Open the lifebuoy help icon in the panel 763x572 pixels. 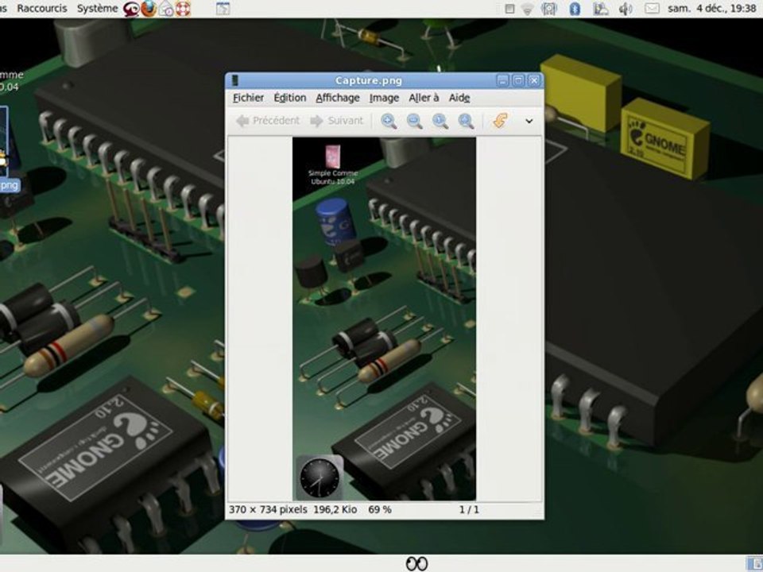point(183,8)
